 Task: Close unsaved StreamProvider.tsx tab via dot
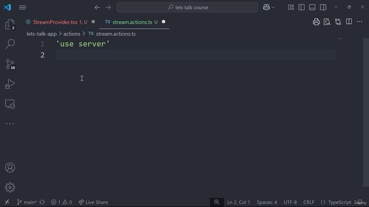click(93, 22)
